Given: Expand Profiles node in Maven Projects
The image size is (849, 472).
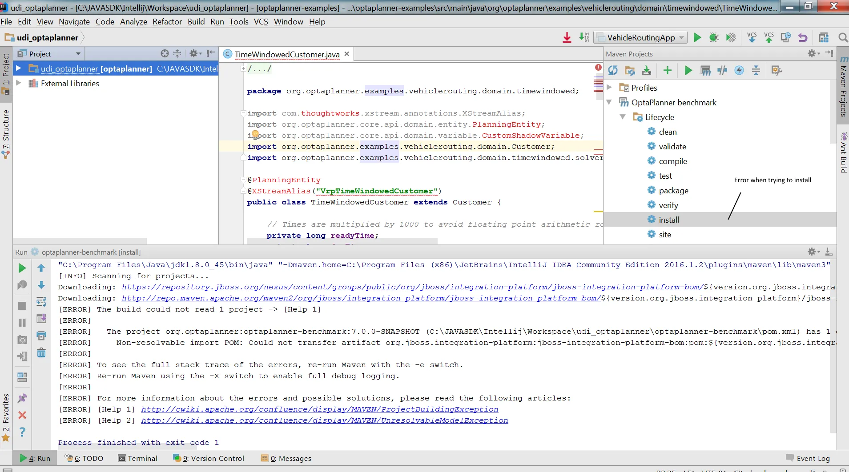Looking at the screenshot, I should 610,88.
